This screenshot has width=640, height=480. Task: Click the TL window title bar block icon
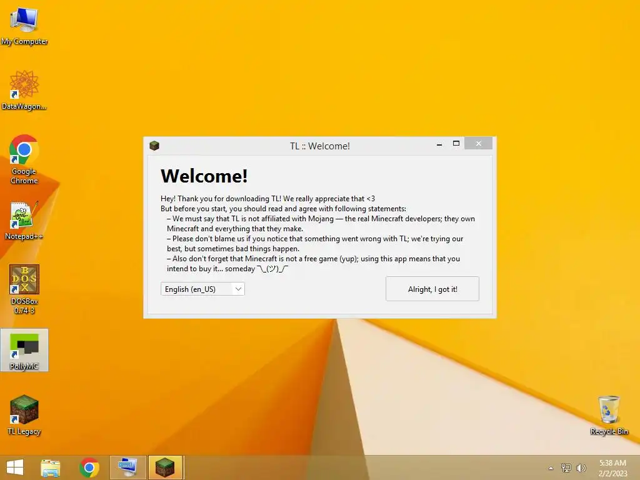[154, 146]
